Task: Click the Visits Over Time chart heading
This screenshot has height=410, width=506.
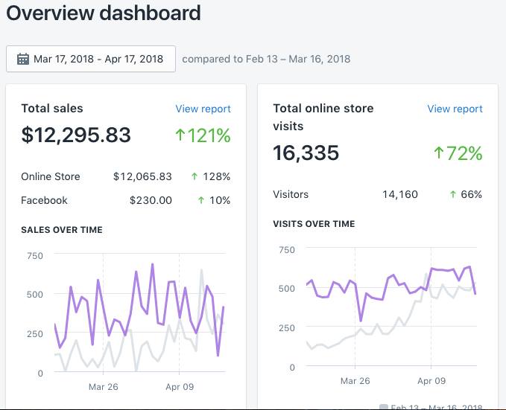Action: (314, 224)
